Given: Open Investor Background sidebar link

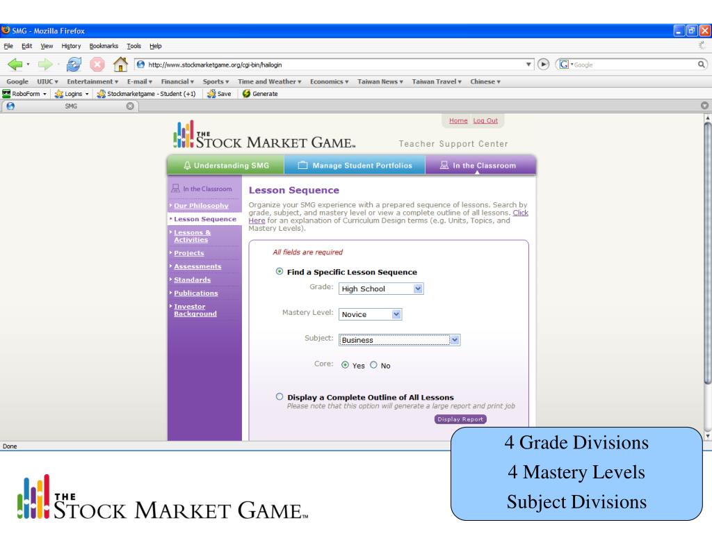Looking at the screenshot, I should point(195,309).
